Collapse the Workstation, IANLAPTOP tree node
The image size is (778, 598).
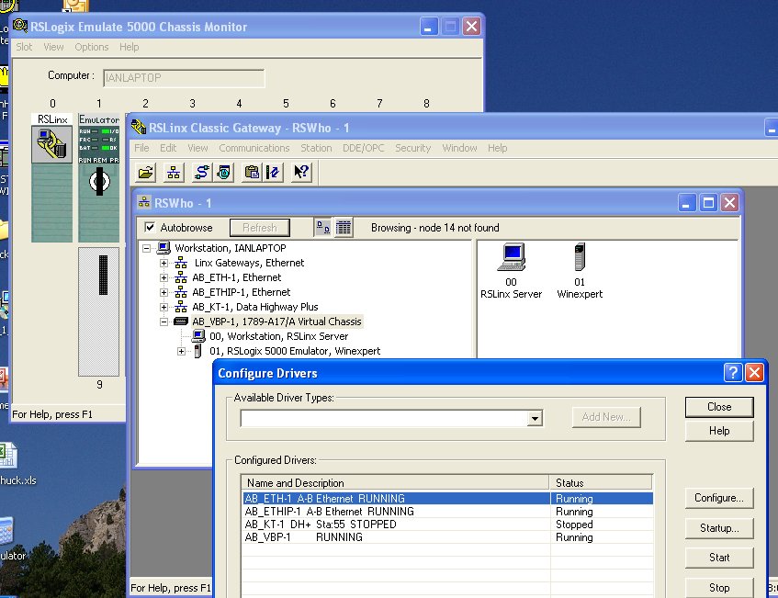[x=146, y=248]
